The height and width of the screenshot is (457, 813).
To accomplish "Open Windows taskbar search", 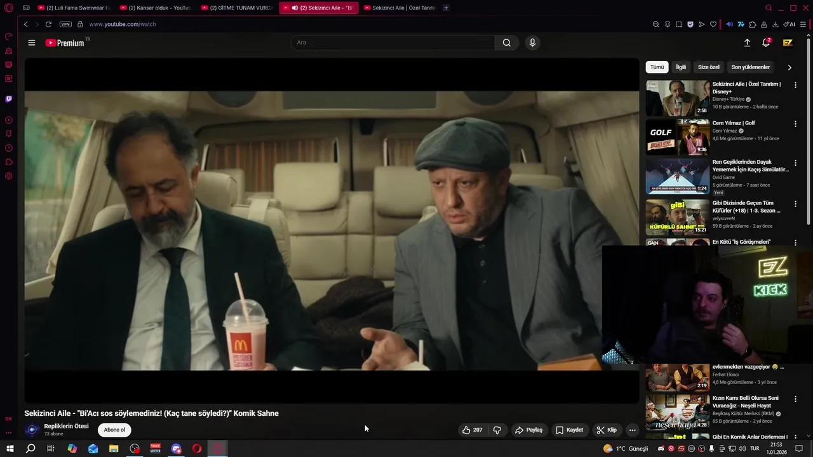I will pyautogui.click(x=30, y=449).
